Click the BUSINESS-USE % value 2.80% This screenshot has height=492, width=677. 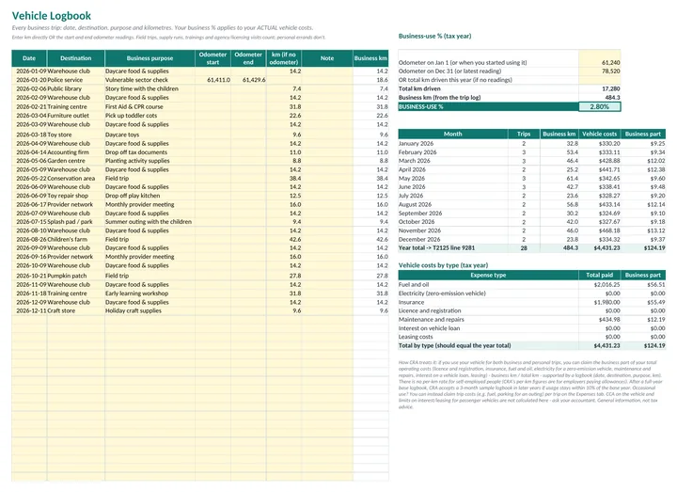[600, 106]
